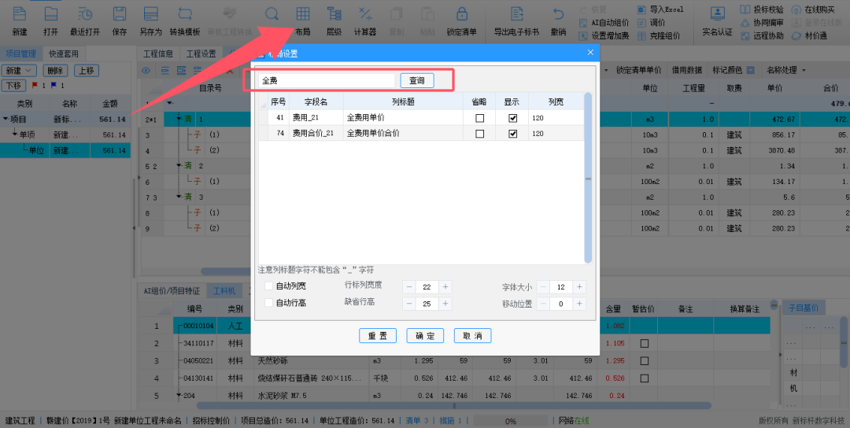Viewport: 850px width, 428px height.
Task: Collapse the 项目 tree node
Action: (6, 119)
